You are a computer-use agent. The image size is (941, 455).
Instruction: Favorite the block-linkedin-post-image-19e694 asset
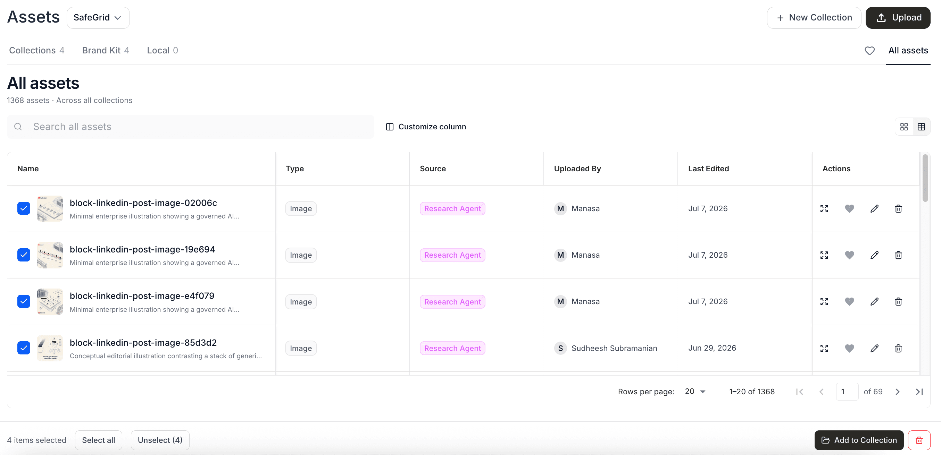pyautogui.click(x=849, y=255)
